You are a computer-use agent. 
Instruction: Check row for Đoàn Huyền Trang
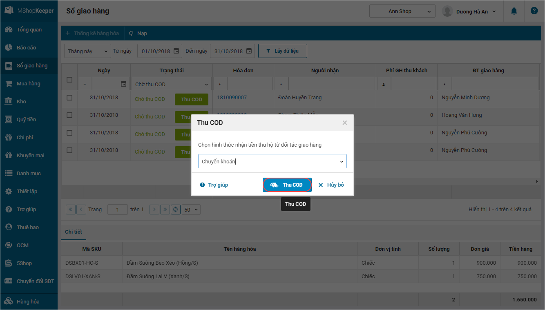tap(69, 98)
